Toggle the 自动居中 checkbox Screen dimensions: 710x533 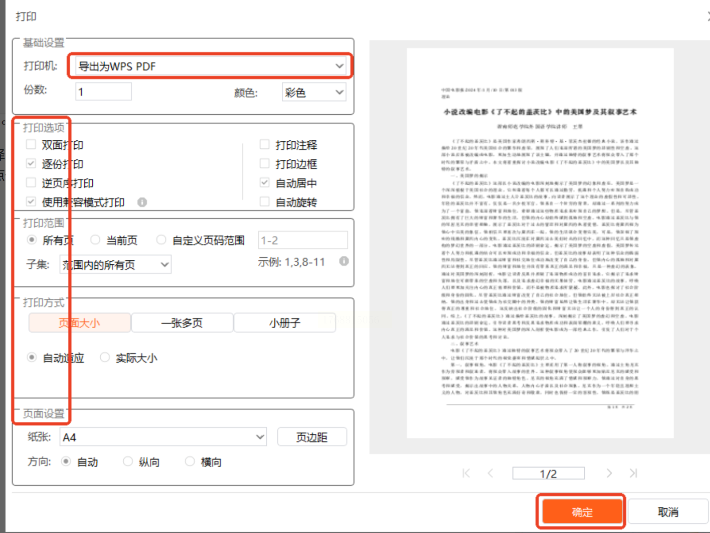(x=265, y=183)
